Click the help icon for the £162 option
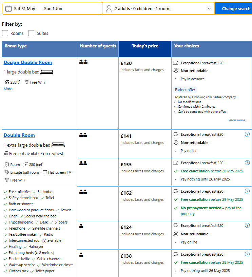Viewport: 252px width, 277px height. pyautogui.click(x=247, y=191)
